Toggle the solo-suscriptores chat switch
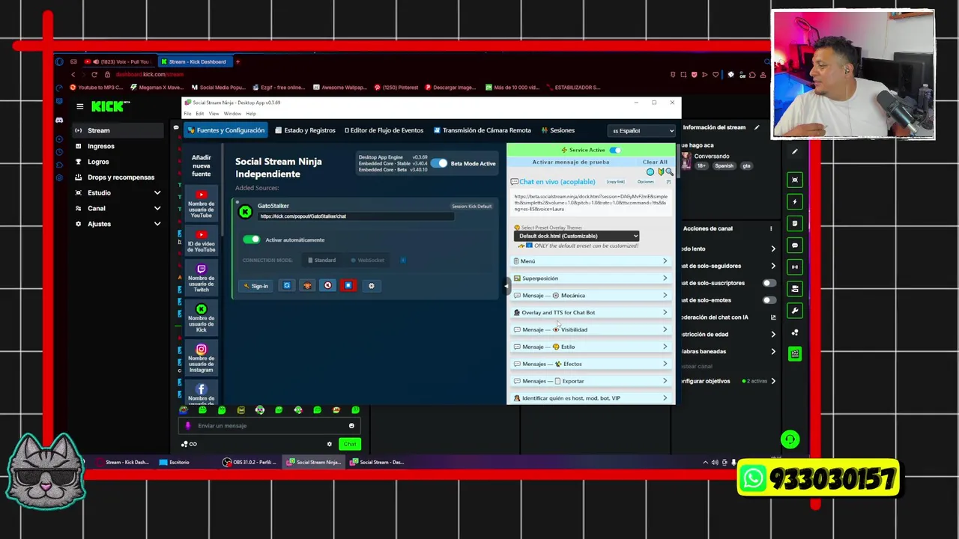This screenshot has width=959, height=539. click(x=769, y=283)
